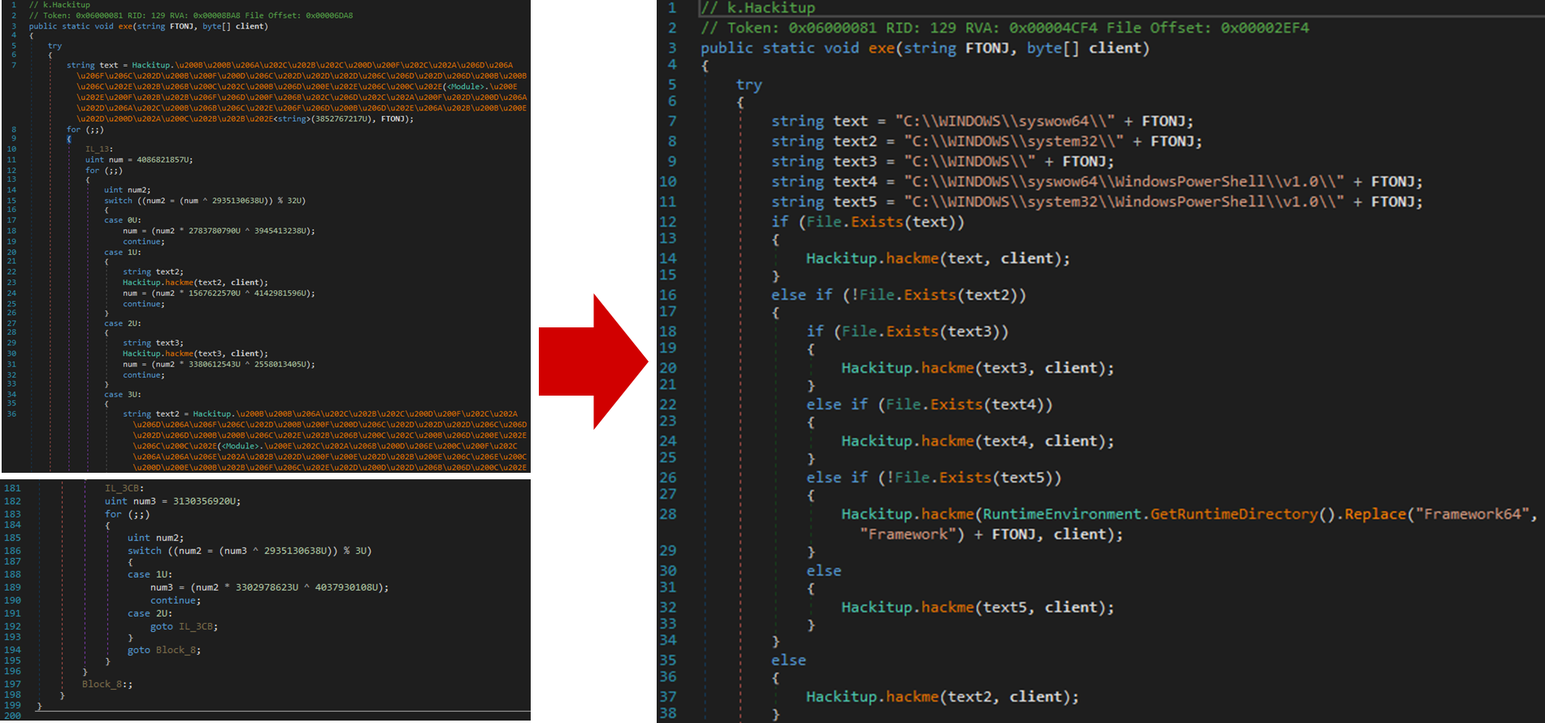Click the 'case 3U:' label
Viewport: 1545px width, 723px height.
click(x=123, y=395)
